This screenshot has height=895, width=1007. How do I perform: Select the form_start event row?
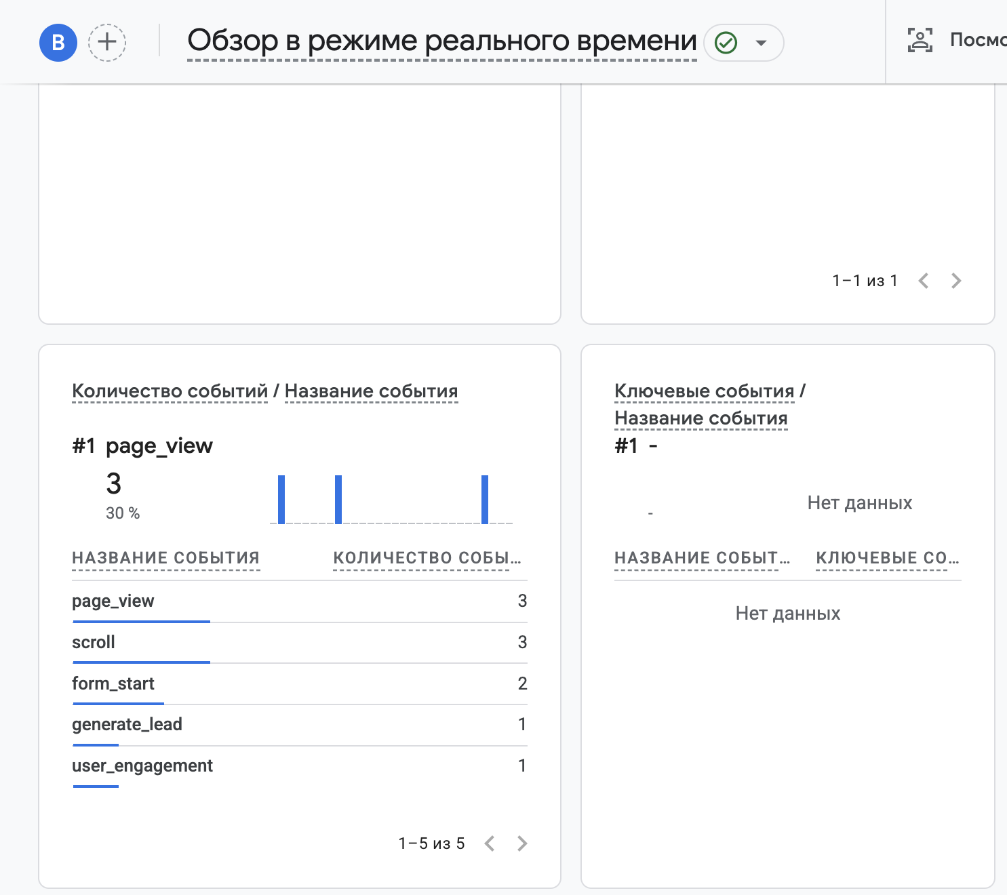tap(300, 684)
